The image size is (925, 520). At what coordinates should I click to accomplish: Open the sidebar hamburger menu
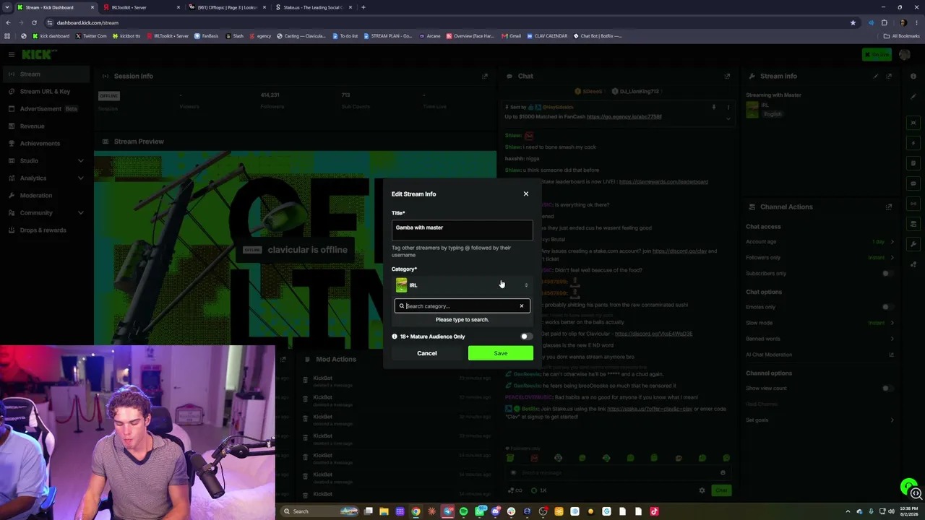pyautogui.click(x=12, y=54)
